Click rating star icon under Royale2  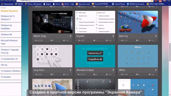pos(107,40)
